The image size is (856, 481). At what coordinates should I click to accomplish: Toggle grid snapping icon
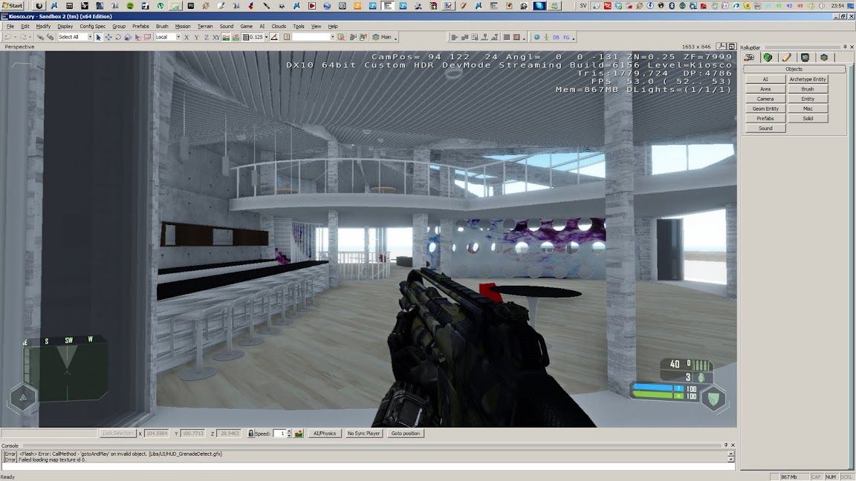point(246,37)
